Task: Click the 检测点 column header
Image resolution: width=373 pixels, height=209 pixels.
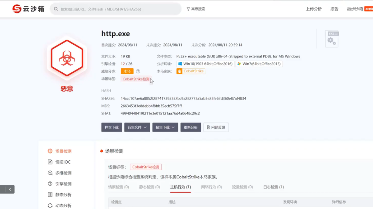Action: (x=116, y=202)
